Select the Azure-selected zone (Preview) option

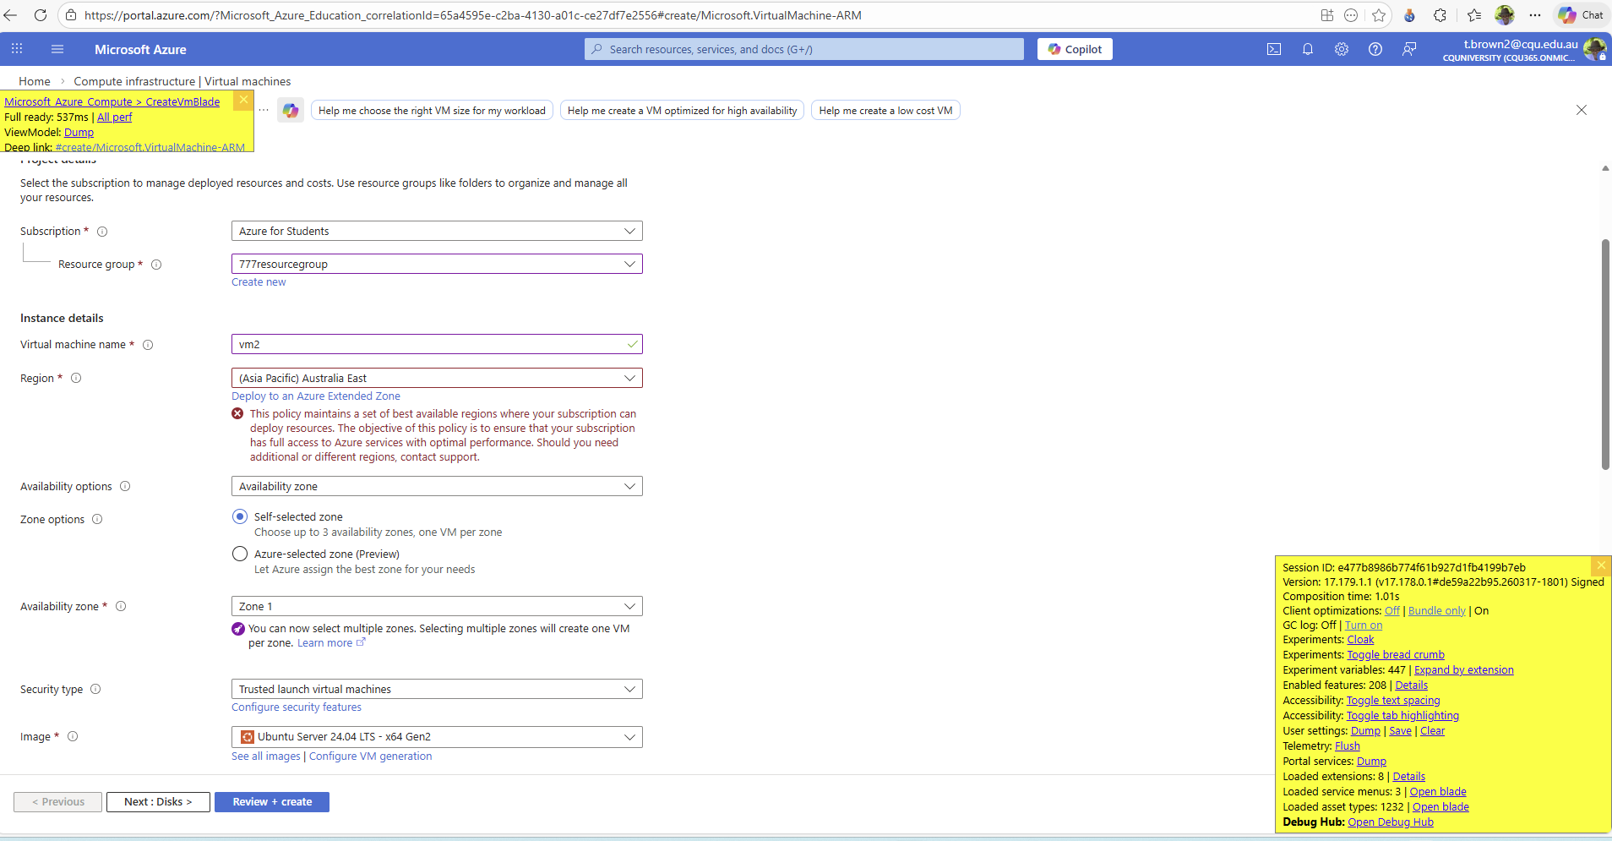pos(240,554)
